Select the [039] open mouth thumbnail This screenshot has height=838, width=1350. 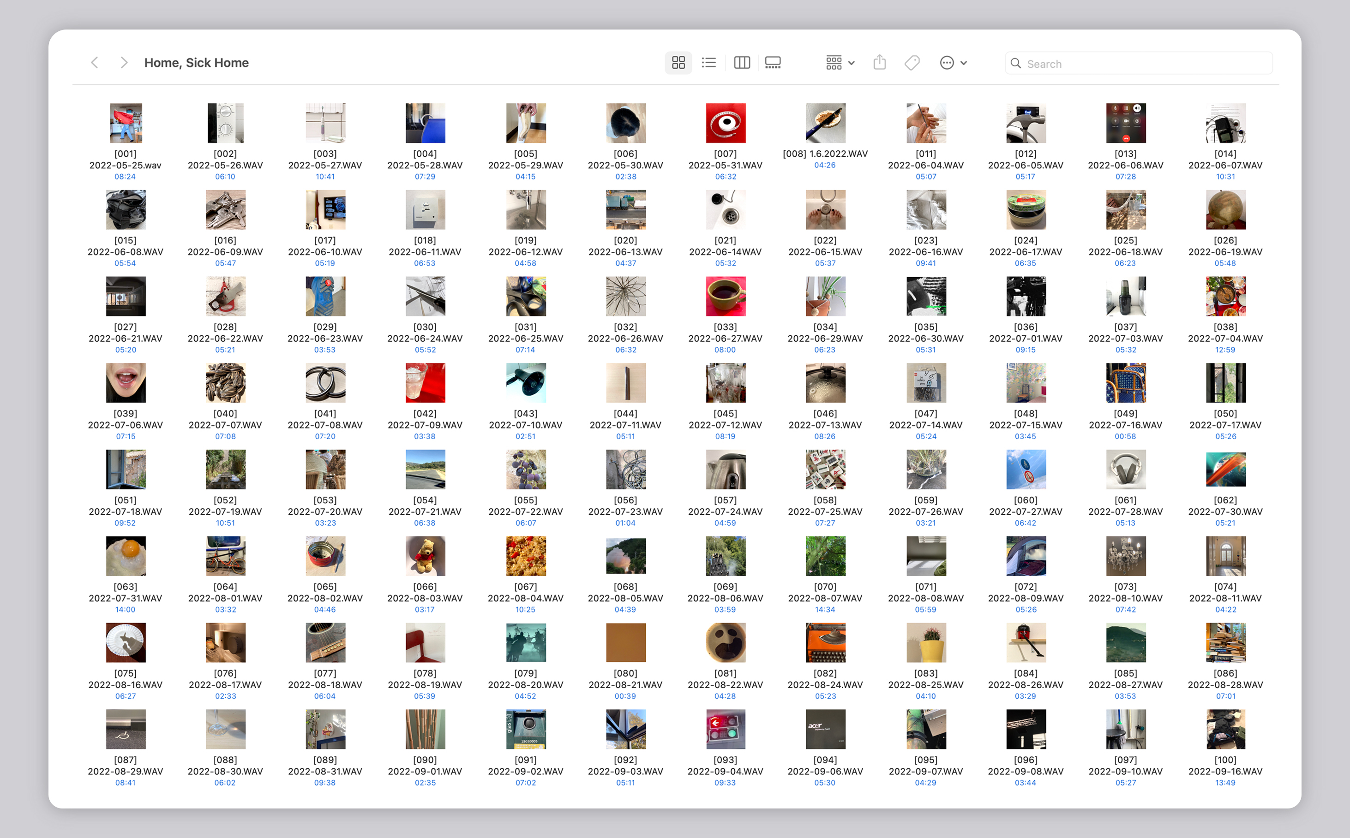point(126,382)
